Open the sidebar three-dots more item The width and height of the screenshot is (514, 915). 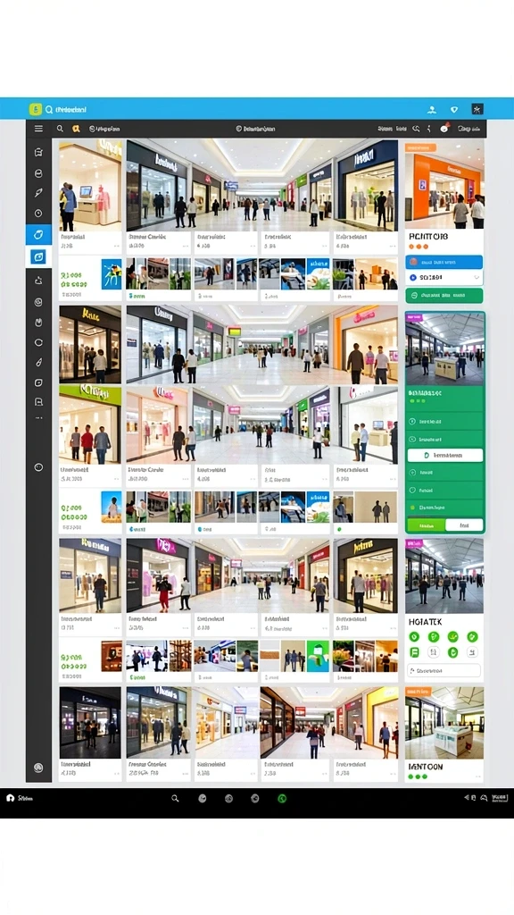38,418
